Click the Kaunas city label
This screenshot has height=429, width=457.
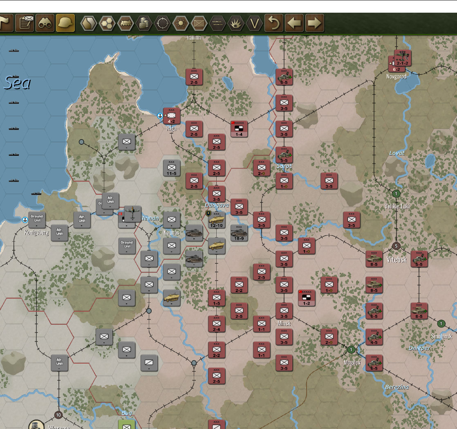click(171, 232)
